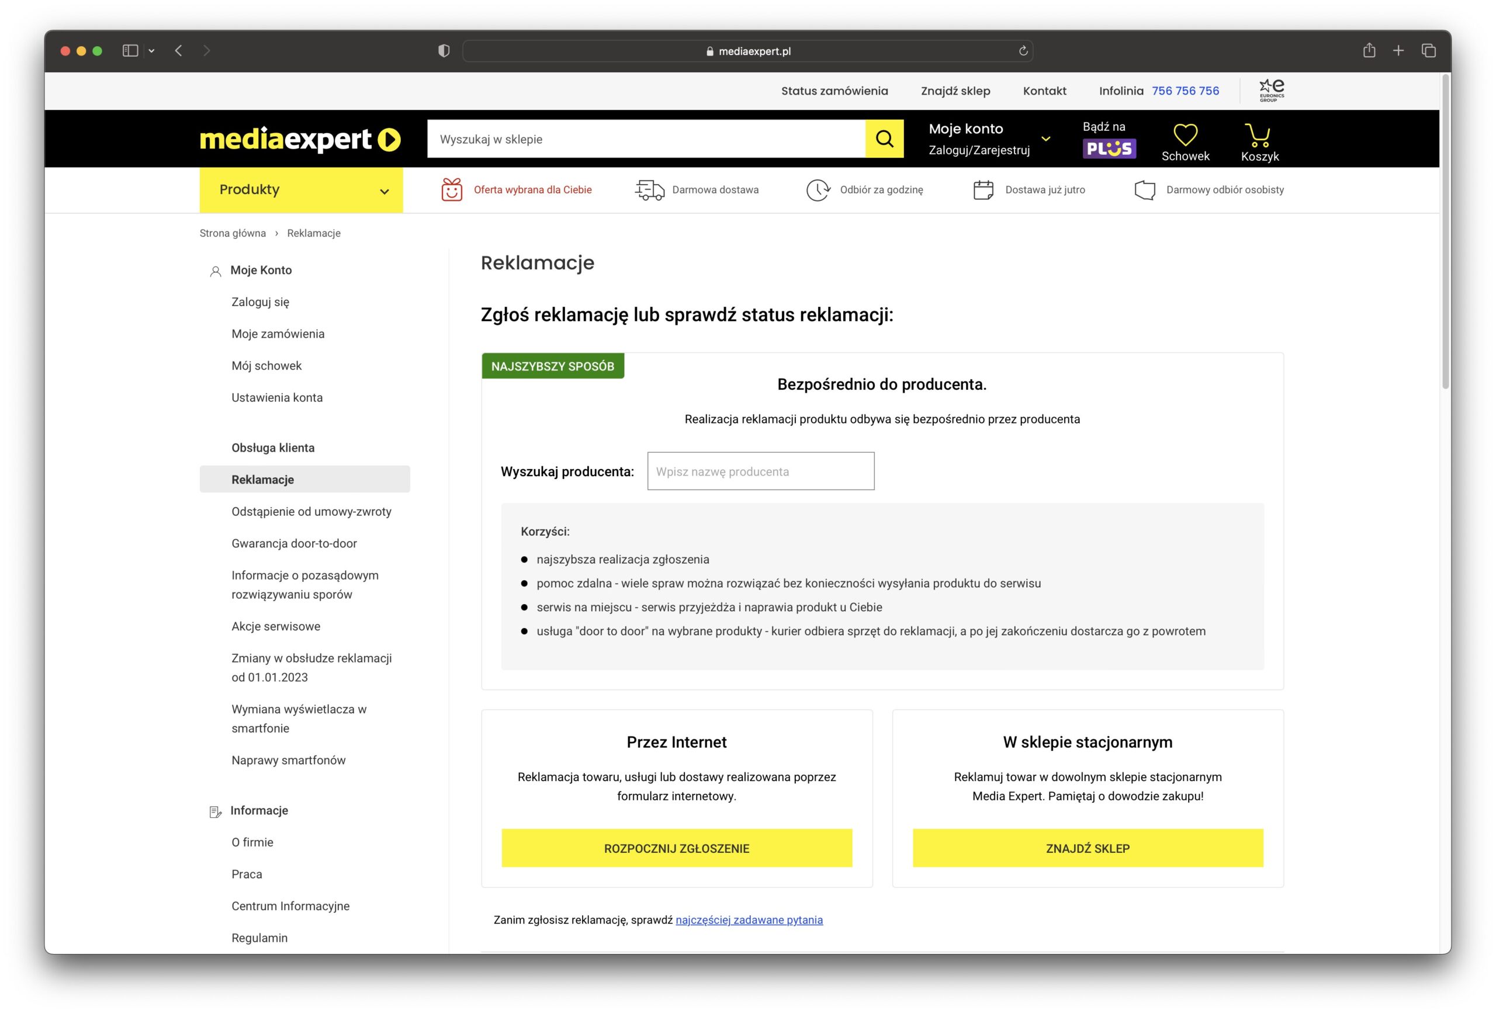Viewport: 1496px width, 1013px height.
Task: Go back with Safari back arrow
Action: tap(179, 50)
